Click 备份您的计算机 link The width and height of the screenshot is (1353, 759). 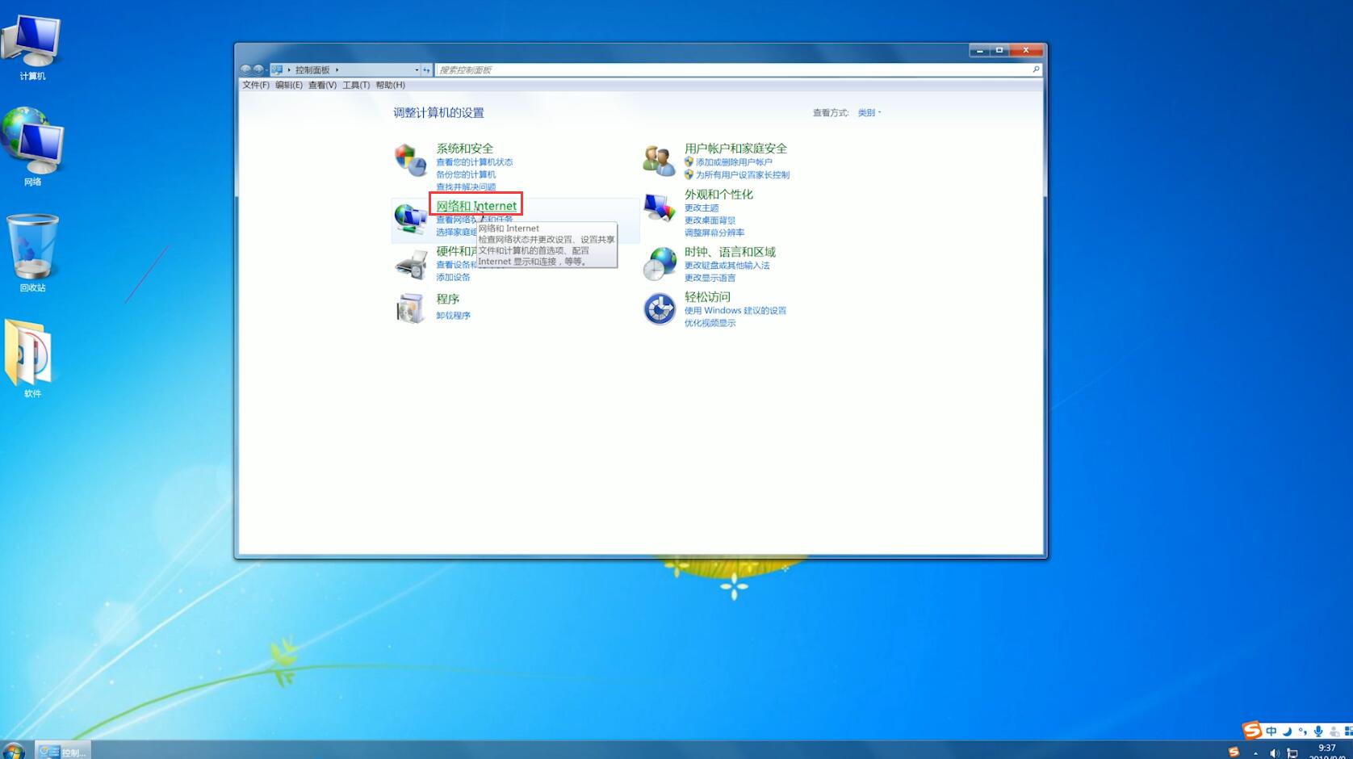466,174
